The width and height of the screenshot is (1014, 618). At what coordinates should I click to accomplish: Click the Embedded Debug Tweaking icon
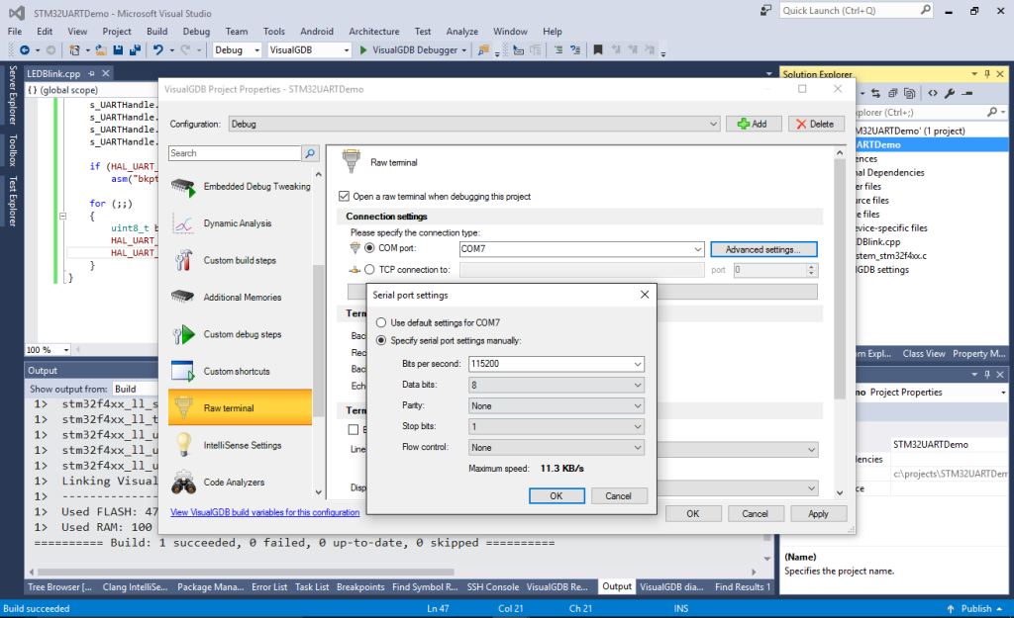point(183,186)
